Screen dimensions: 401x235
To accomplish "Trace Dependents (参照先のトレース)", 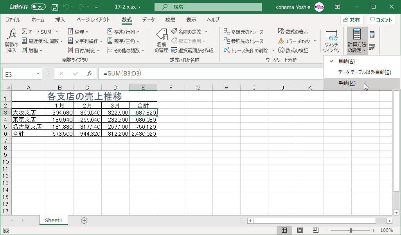I will [243, 41].
